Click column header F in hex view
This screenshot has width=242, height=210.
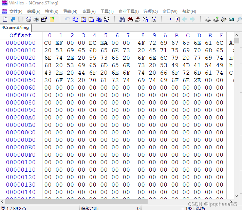[222, 36]
